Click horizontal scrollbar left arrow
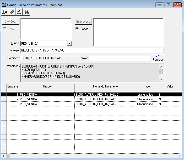 3,156
